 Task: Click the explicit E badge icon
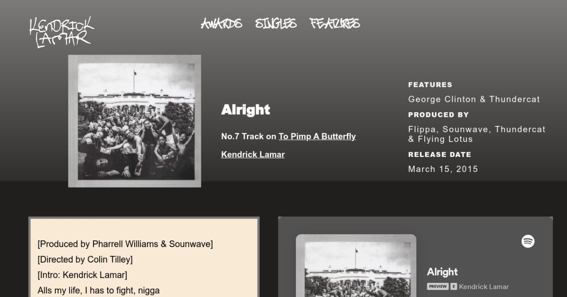454,287
